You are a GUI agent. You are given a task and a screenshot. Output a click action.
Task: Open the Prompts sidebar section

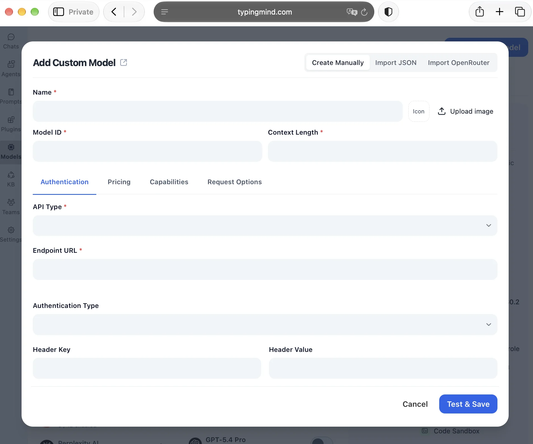coord(11,97)
